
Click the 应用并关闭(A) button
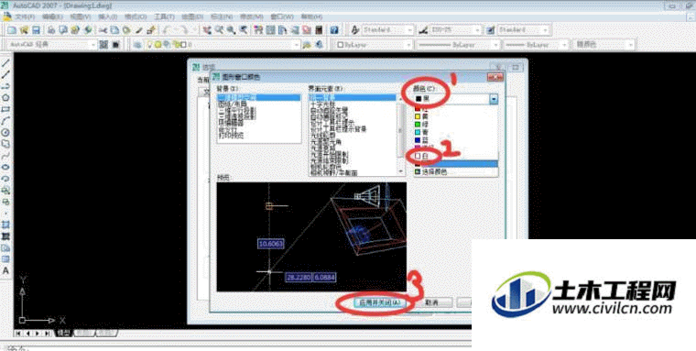pyautogui.click(x=379, y=302)
